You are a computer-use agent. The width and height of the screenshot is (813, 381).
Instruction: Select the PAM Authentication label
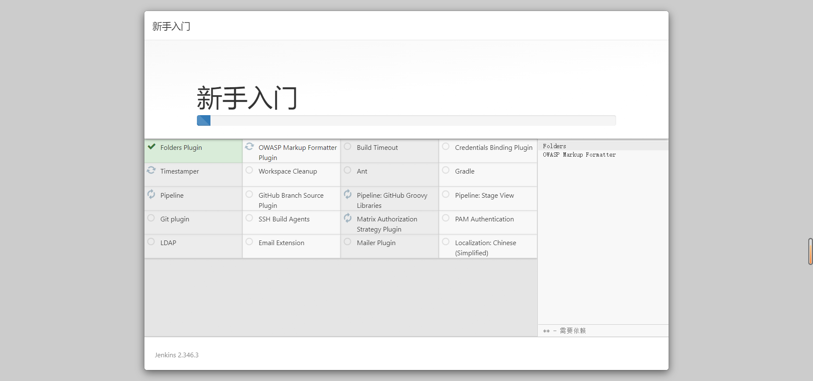(x=484, y=219)
